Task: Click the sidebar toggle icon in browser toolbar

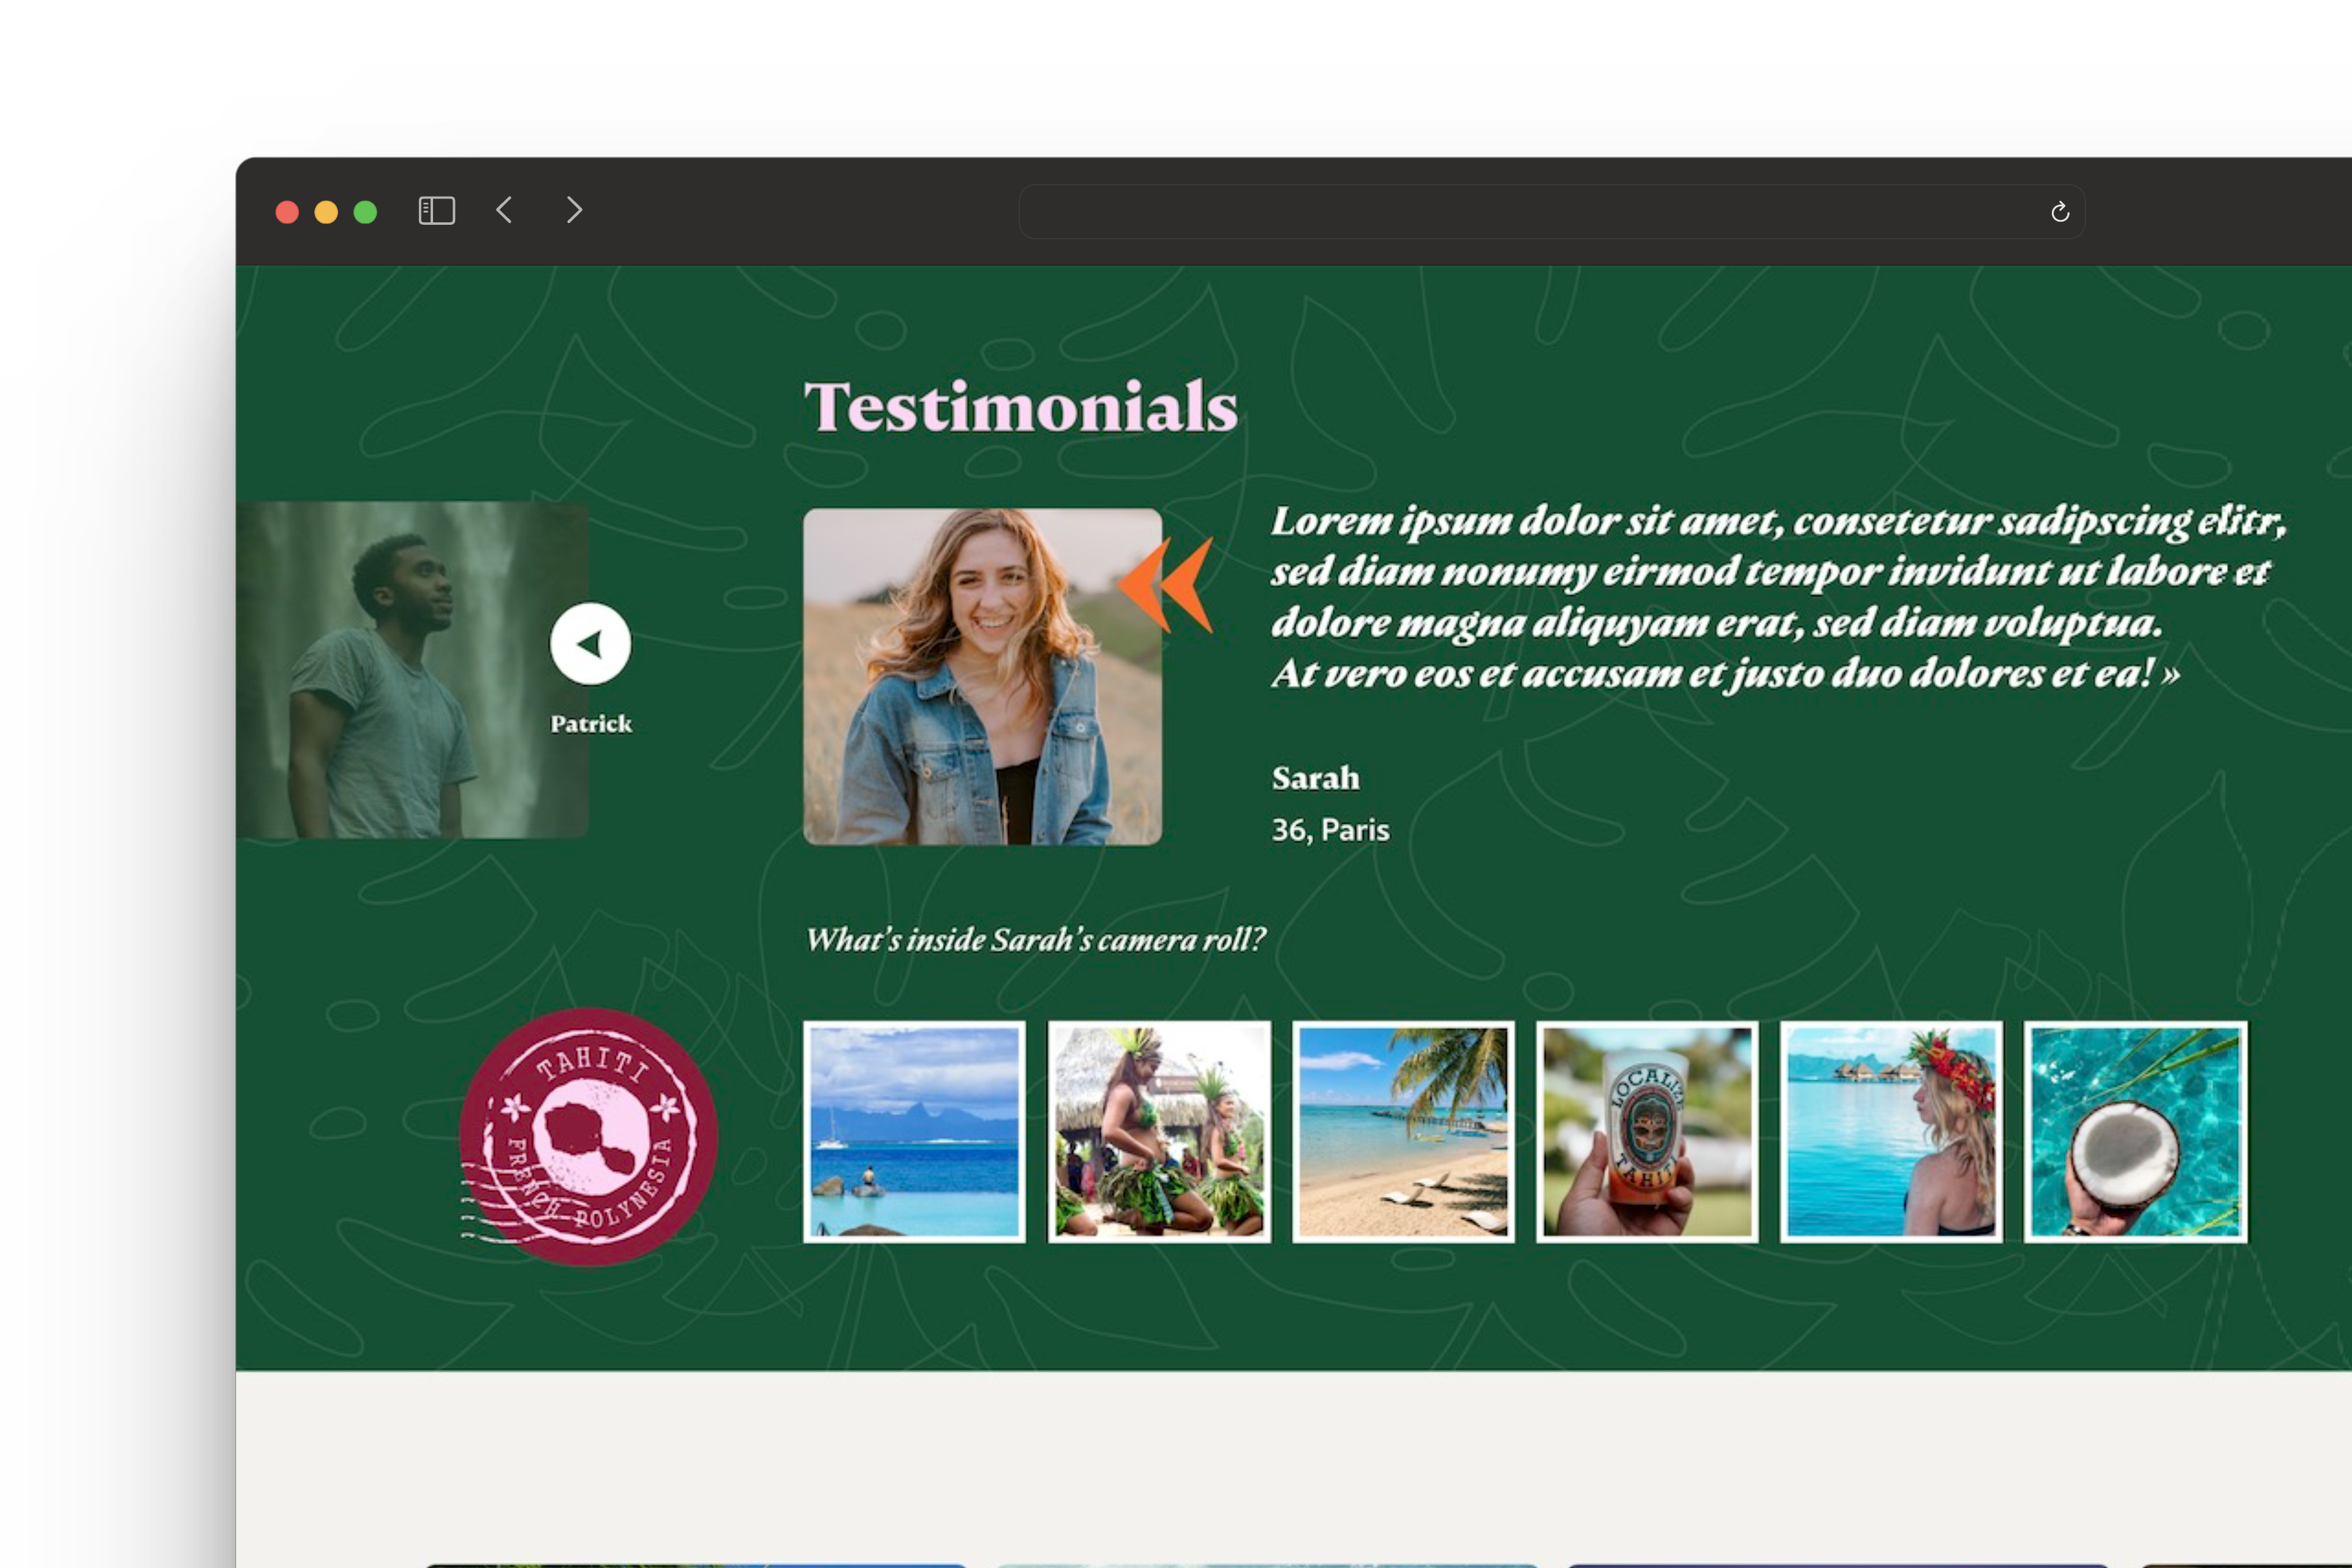Action: click(436, 211)
